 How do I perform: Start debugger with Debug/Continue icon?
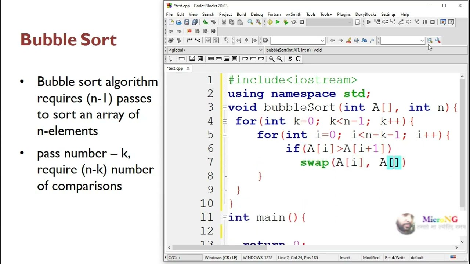(x=369, y=22)
